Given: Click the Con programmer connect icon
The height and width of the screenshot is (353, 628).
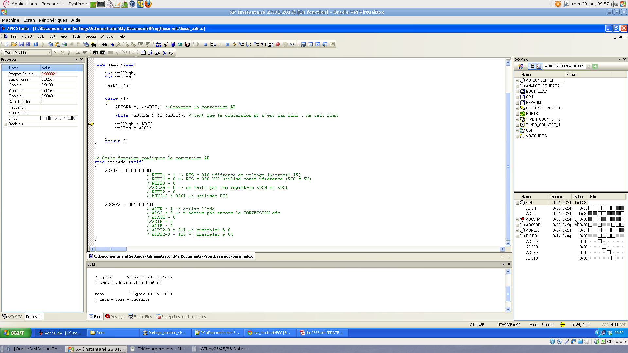Looking at the screenshot, I should pyautogui.click(x=96, y=53).
